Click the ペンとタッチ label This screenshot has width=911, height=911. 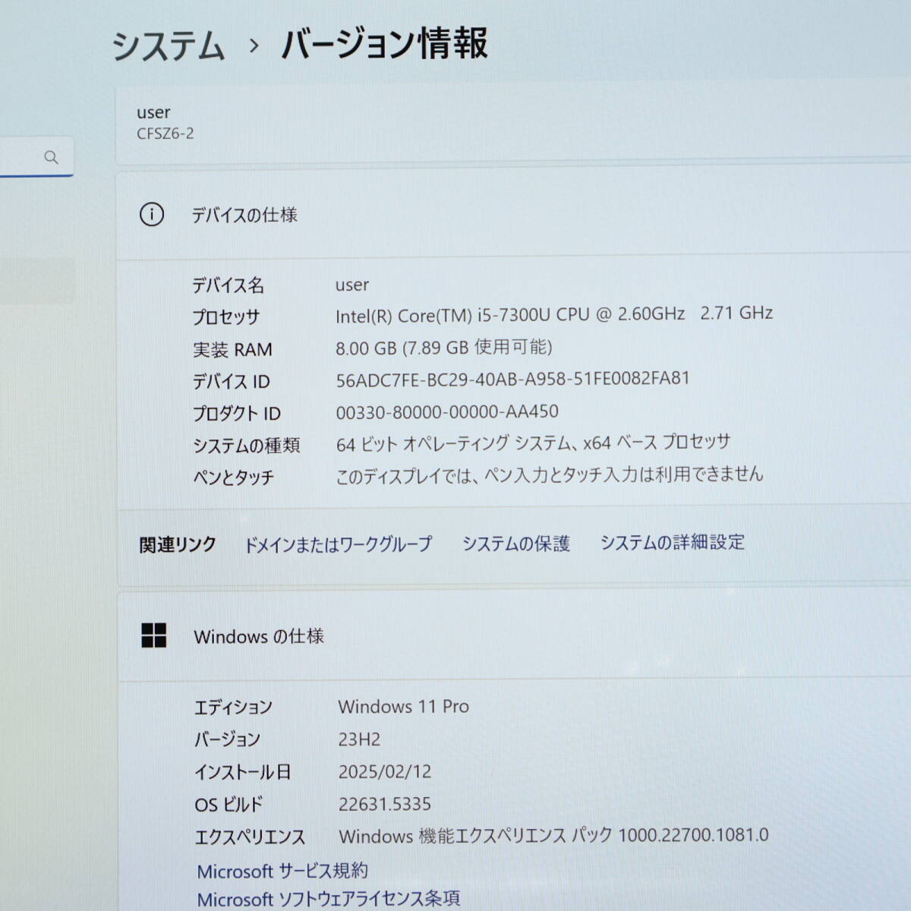pos(233,478)
